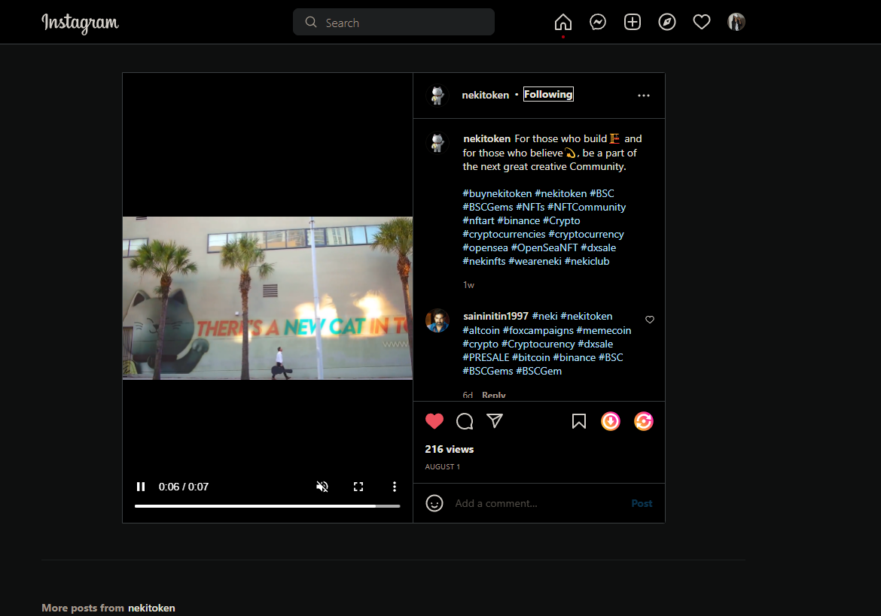Image resolution: width=881 pixels, height=616 pixels.
Task: Unlike the post with red heart
Action: (x=434, y=421)
